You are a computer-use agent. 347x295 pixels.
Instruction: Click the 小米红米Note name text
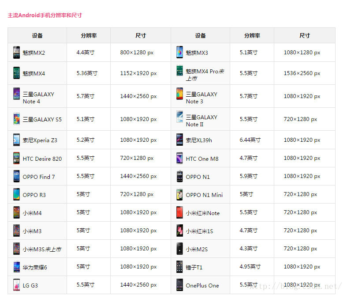click(202, 213)
